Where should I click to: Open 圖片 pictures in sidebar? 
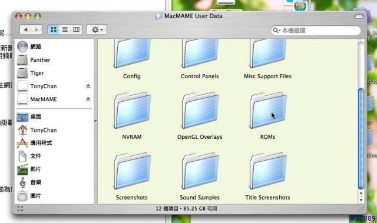click(x=54, y=196)
